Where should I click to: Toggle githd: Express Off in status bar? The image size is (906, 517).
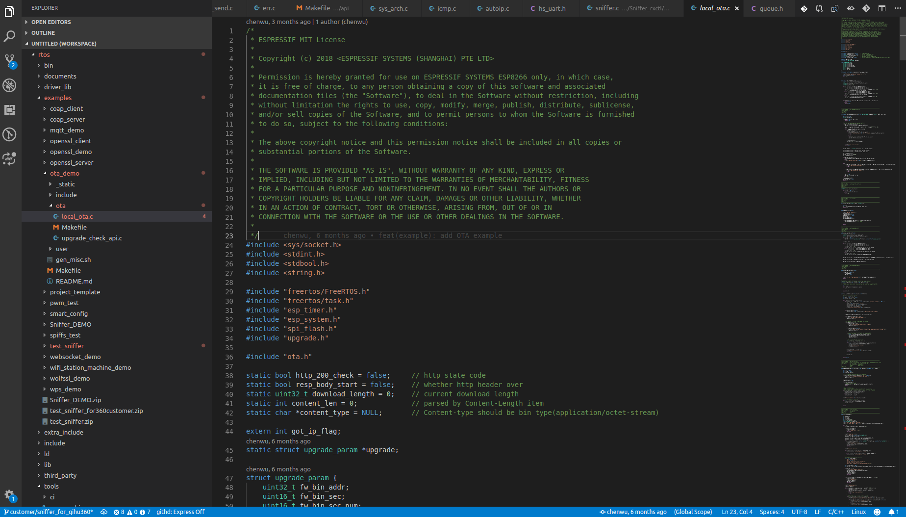tap(180, 512)
